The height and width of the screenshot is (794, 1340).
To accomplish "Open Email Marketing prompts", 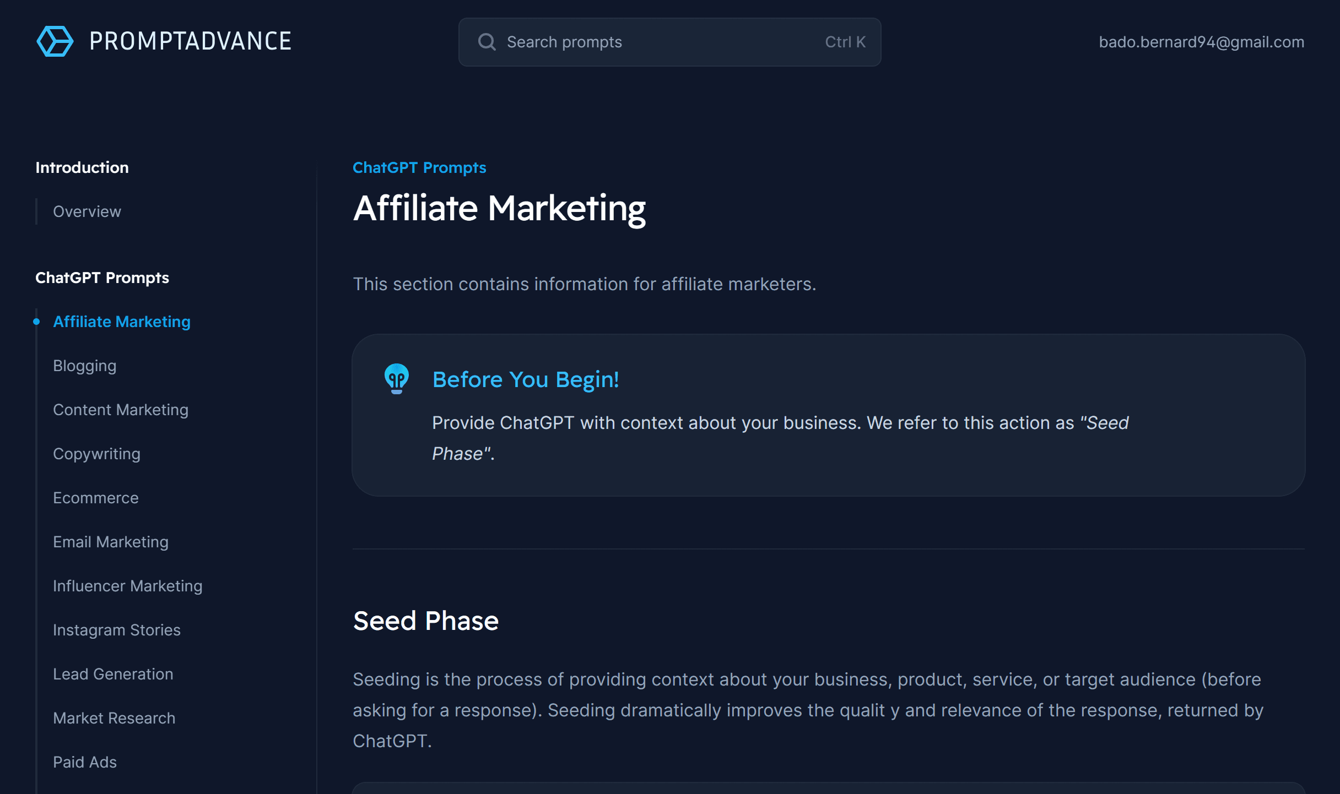I will [x=111, y=542].
